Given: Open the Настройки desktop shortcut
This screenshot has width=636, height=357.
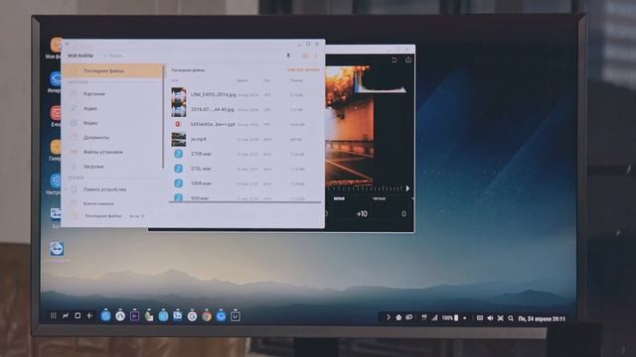Looking at the screenshot, I should (56, 183).
